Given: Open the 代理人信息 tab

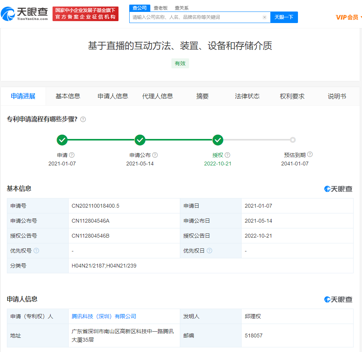Looking at the screenshot, I should tap(158, 96).
